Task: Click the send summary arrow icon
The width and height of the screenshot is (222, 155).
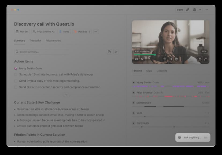Action: (x=116, y=52)
